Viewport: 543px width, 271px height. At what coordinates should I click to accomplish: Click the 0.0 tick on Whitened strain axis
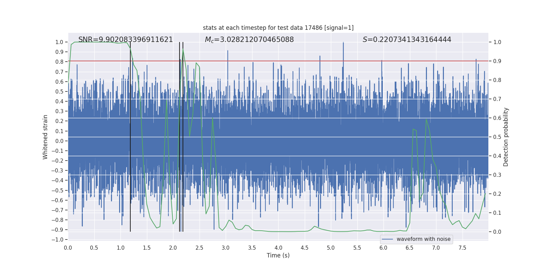coord(59,141)
